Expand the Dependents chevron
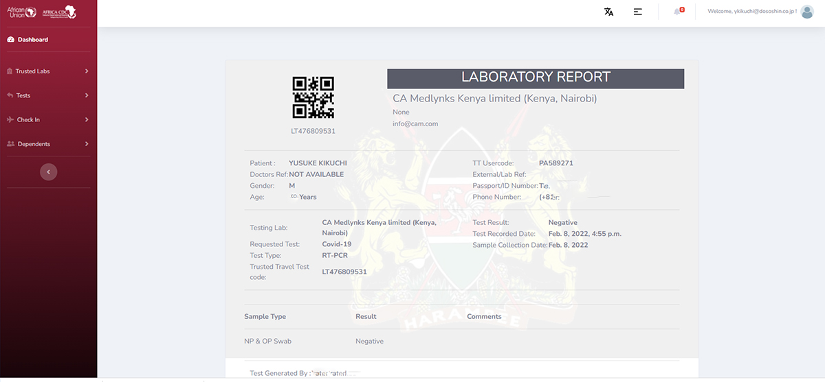The height and width of the screenshot is (382, 825). pyautogui.click(x=87, y=144)
